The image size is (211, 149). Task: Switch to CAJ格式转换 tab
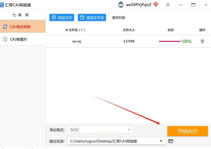point(23,26)
